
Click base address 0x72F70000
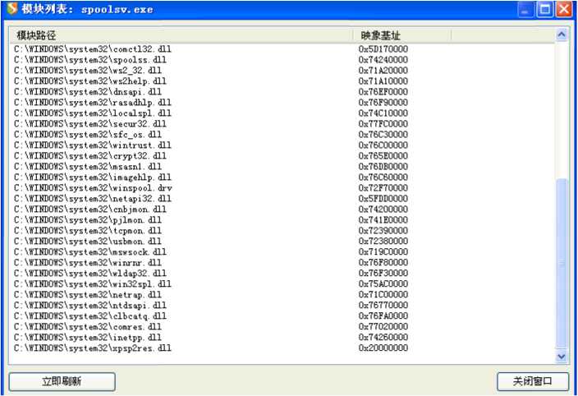(x=383, y=188)
